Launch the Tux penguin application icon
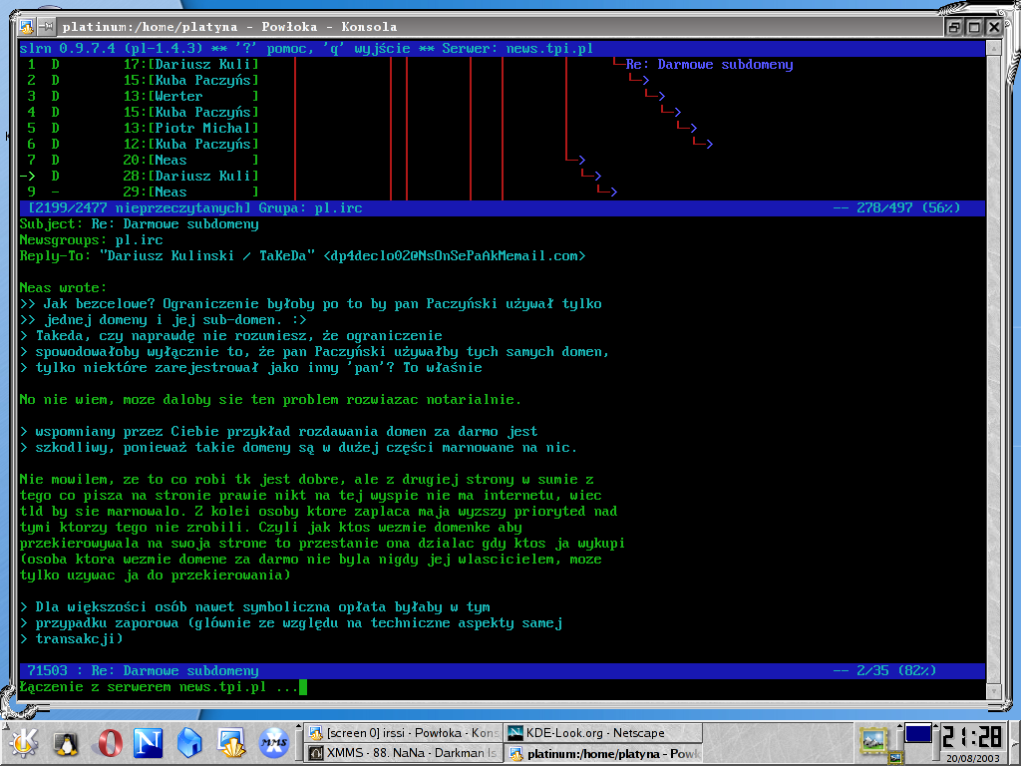 click(x=66, y=742)
